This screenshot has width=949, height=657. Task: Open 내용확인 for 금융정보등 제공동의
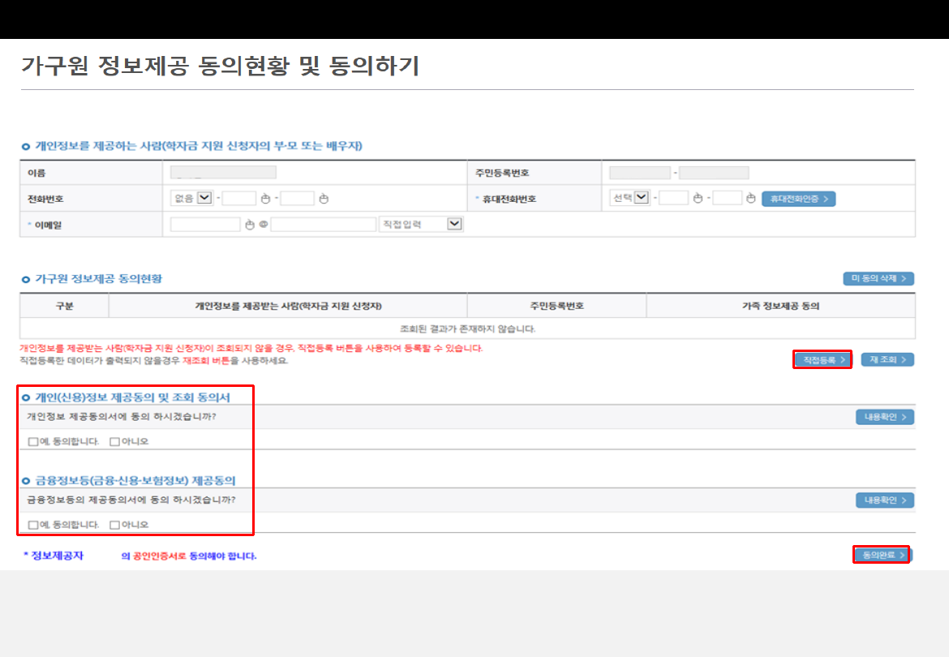[884, 500]
